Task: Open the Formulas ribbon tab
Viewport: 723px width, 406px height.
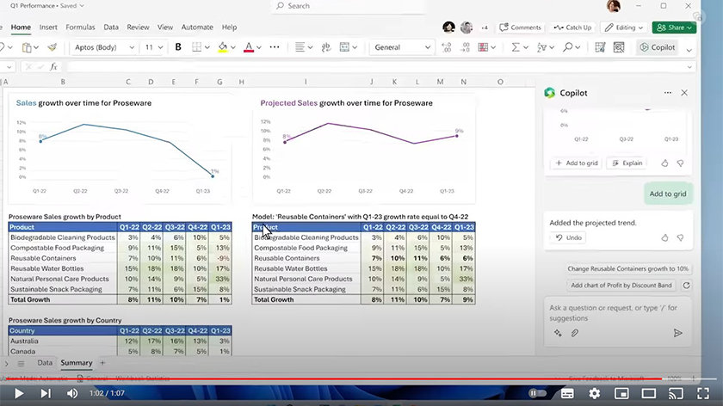Action: [80, 28]
